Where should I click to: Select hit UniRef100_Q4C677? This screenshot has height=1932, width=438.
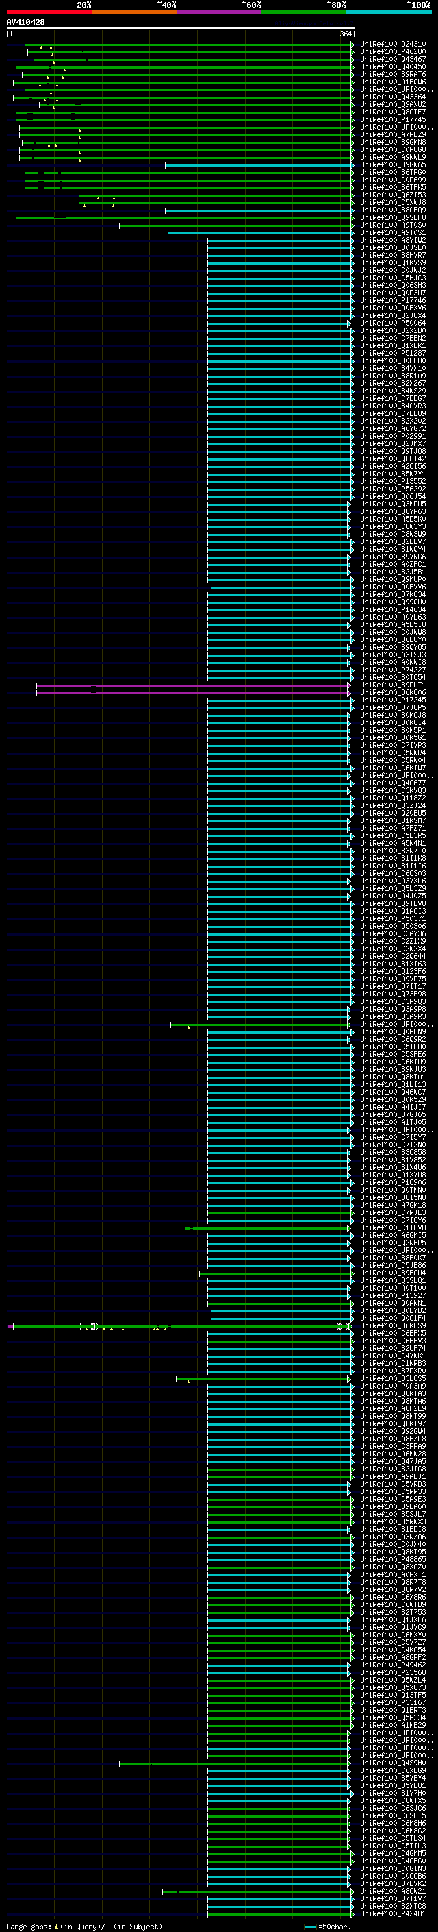tap(393, 783)
